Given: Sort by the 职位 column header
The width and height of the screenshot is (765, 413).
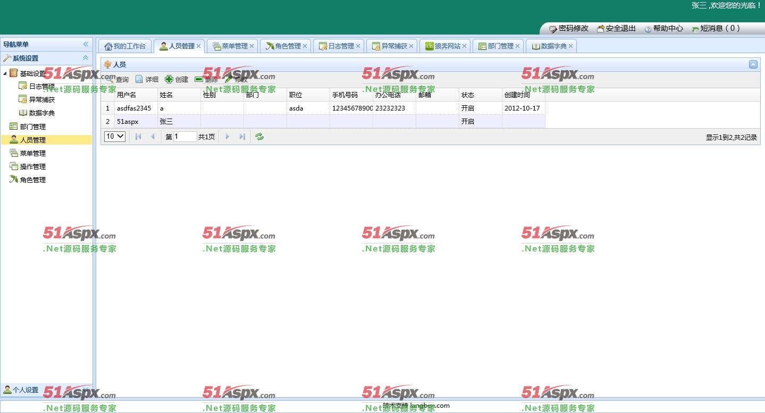Looking at the screenshot, I should (x=308, y=95).
